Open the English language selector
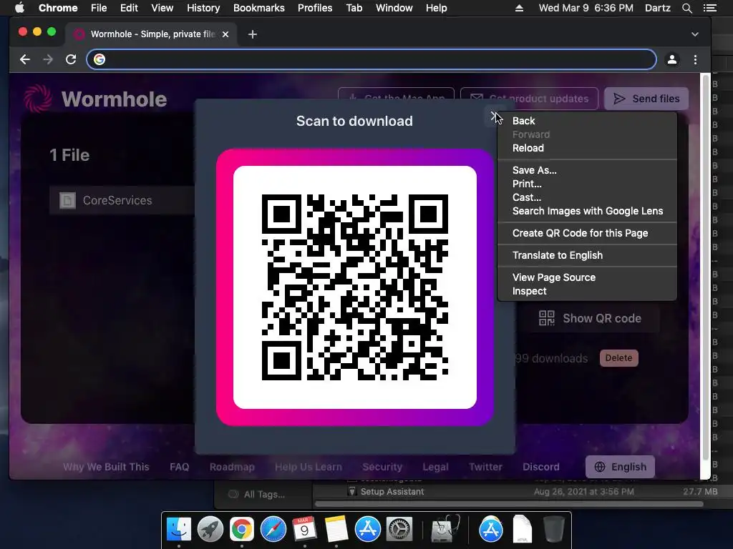733x549 pixels. click(620, 467)
